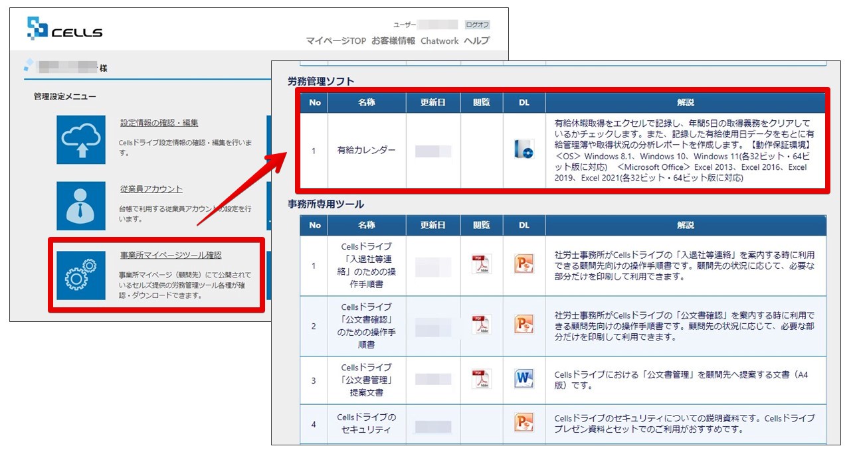Click description of Cellsドライブのセキュリティ row

tap(684, 423)
